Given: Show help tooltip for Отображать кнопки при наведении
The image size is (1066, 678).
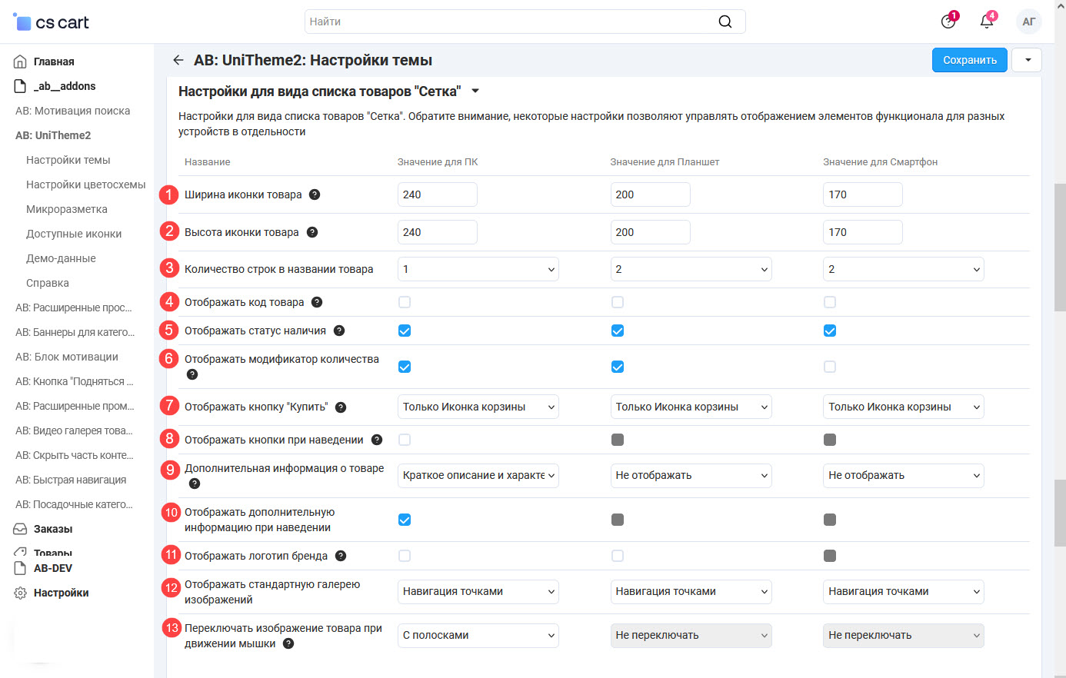Looking at the screenshot, I should [x=377, y=440].
